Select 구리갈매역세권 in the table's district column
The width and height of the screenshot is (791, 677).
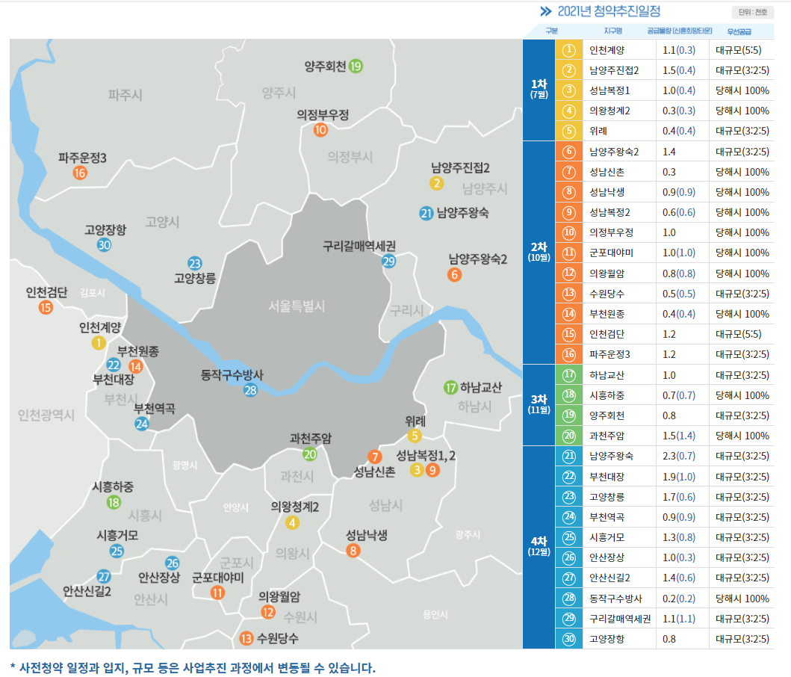tap(620, 619)
